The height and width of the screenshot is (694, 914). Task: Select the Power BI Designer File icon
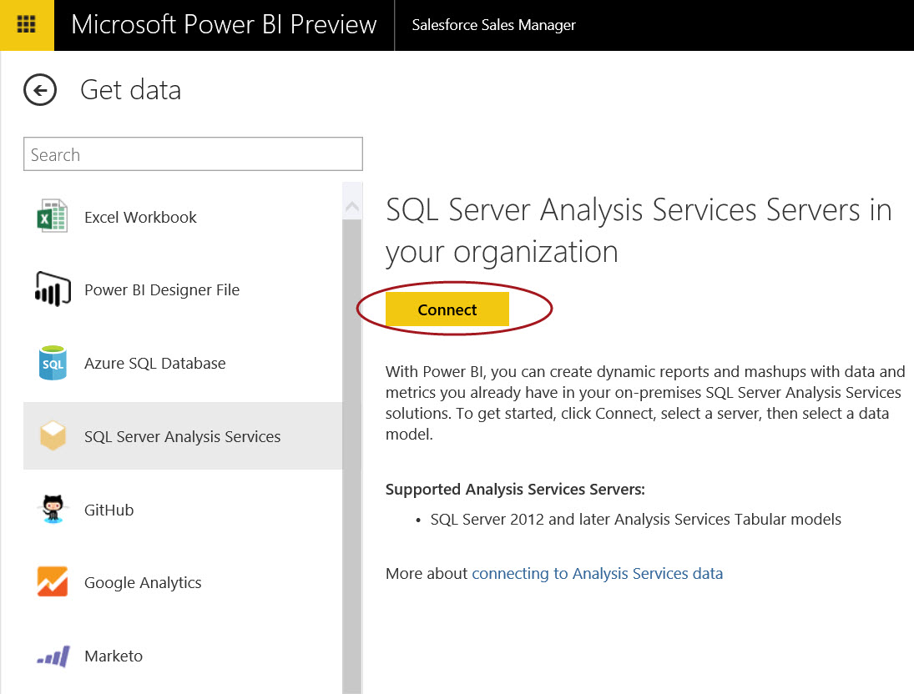click(x=53, y=289)
